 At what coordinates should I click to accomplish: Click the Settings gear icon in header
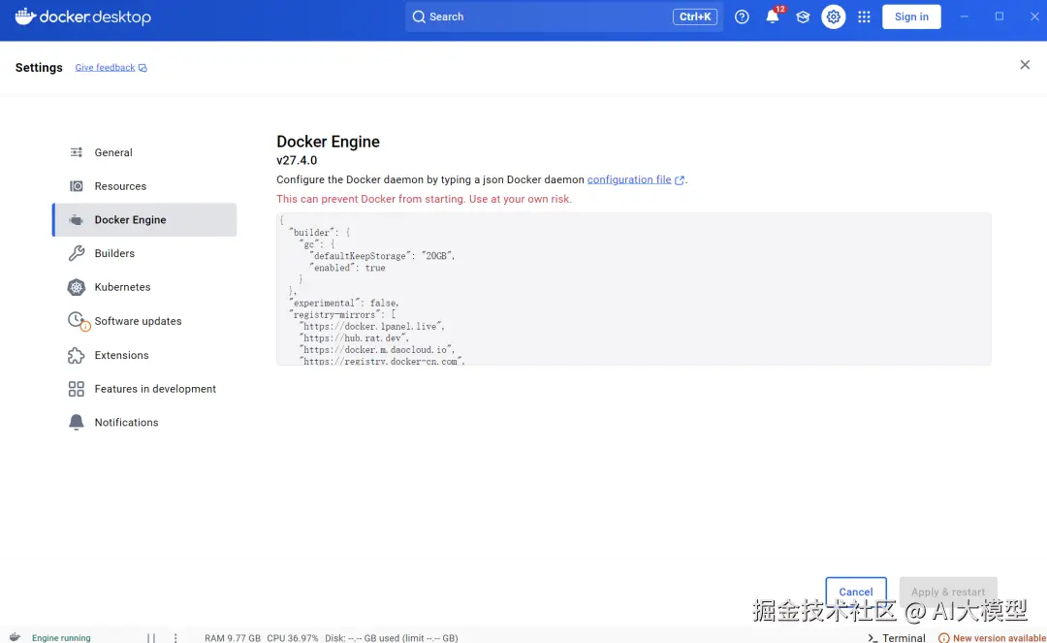click(834, 16)
